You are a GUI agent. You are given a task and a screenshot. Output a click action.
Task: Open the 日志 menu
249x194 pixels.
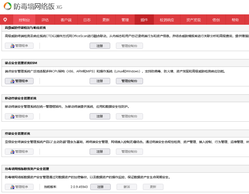tap(87, 20)
